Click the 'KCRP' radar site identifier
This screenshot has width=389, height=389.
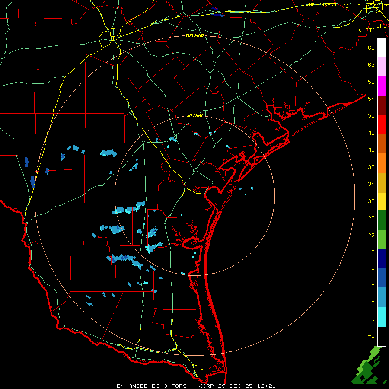pos(206,386)
